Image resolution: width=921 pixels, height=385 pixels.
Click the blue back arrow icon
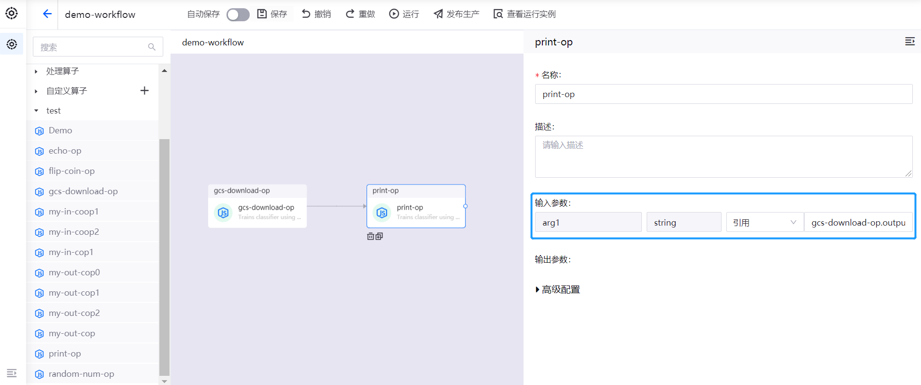pyautogui.click(x=47, y=14)
